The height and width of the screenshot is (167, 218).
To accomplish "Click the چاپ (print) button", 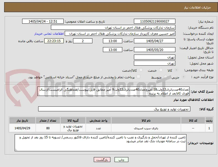I will coord(121,160).
